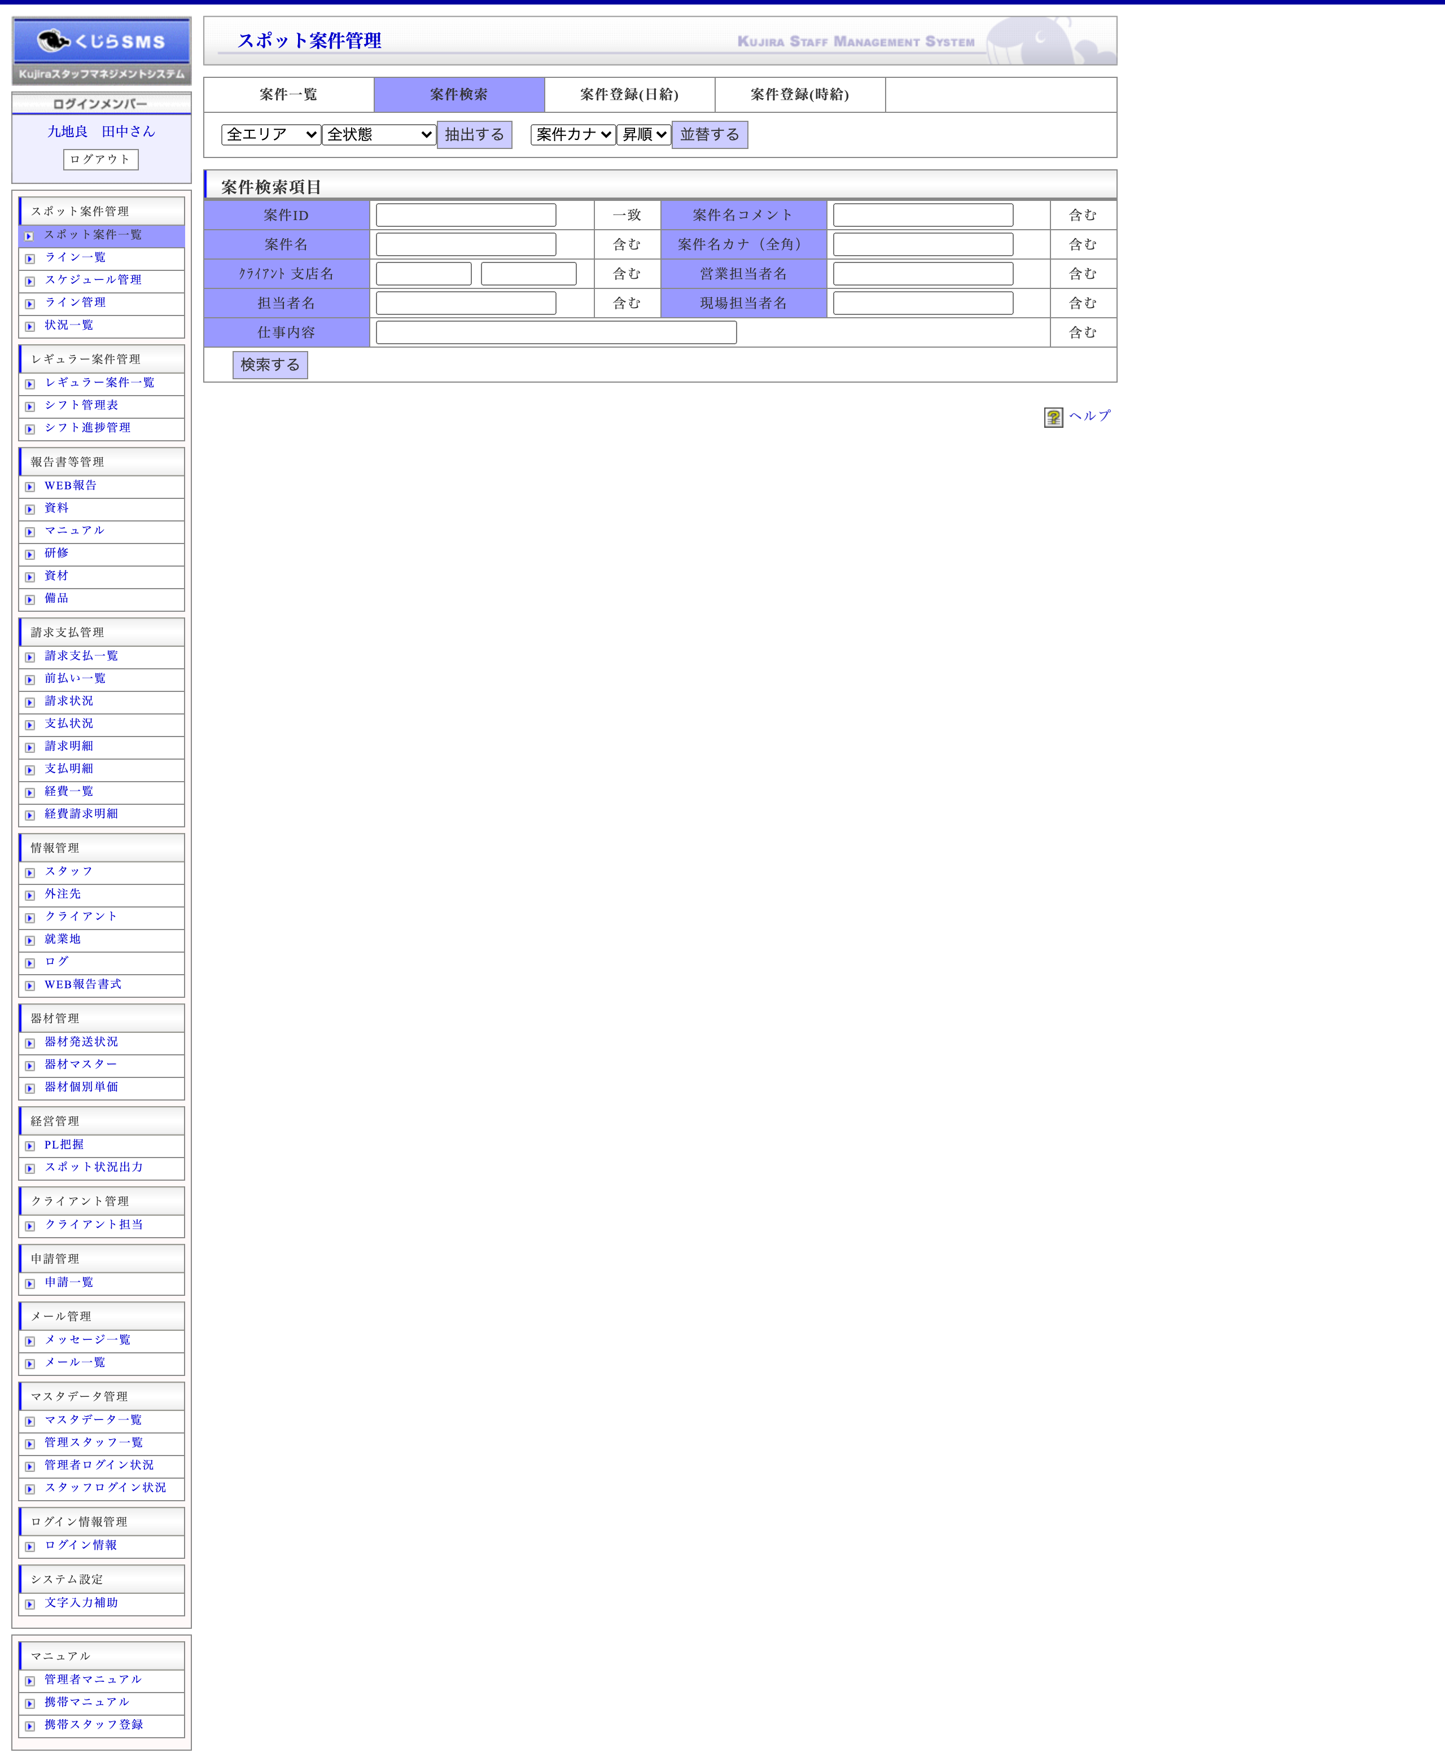This screenshot has width=1445, height=1762.
Task: Click arrow icon beside WEB報告
Action: (30, 487)
